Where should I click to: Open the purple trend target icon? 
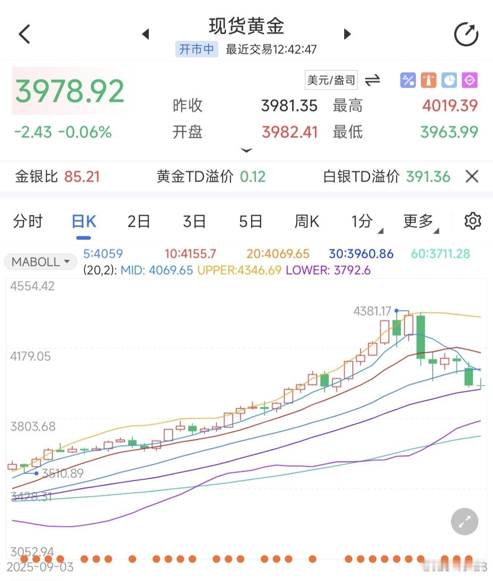tap(469, 80)
